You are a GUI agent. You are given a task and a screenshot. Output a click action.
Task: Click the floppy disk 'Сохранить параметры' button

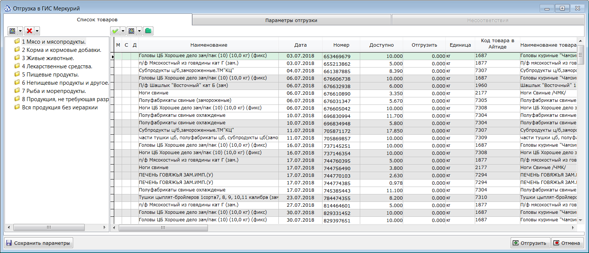[38, 243]
